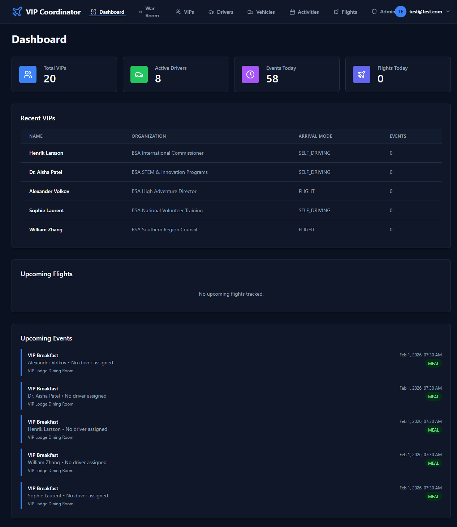Viewport: 457px width, 527px height.
Task: Navigate to the Flights tab
Action: point(345,12)
